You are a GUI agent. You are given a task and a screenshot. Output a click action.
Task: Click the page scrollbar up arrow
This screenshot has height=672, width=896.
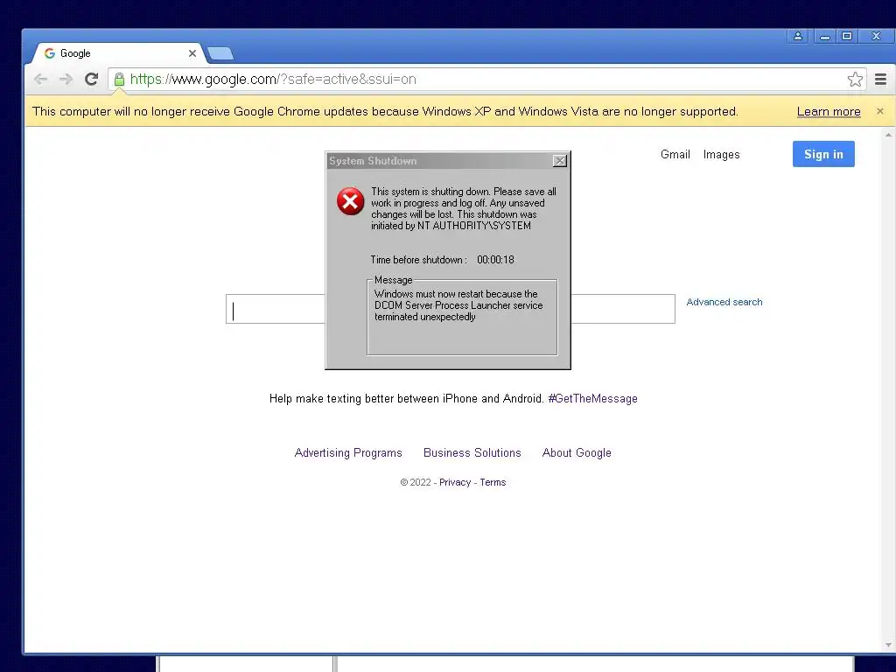(888, 135)
